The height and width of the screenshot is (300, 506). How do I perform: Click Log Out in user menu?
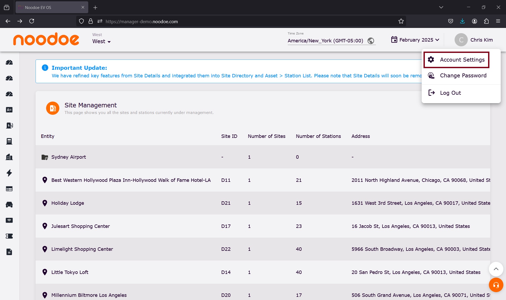point(450,93)
